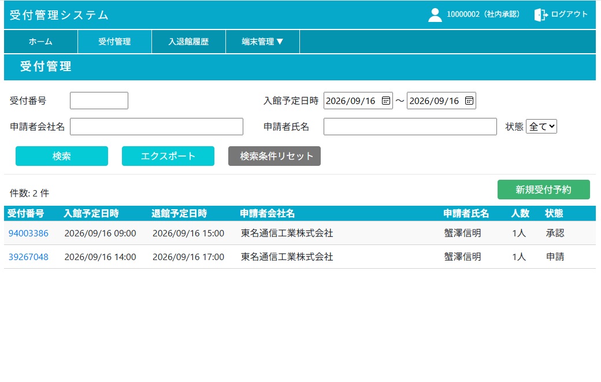
Task: Expand the 端末管理 dropdown menu
Action: click(x=262, y=42)
